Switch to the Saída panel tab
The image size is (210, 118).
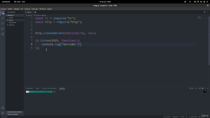coord(37,88)
